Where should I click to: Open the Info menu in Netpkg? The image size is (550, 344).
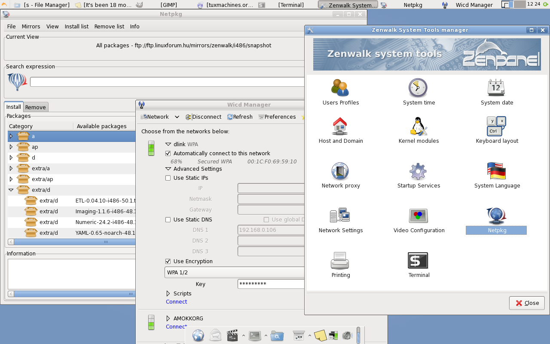(x=135, y=27)
